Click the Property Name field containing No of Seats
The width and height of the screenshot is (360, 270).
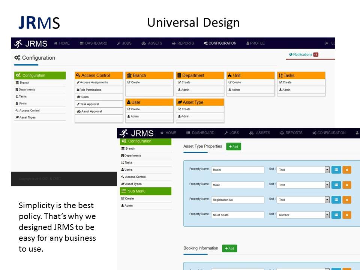pos(238,215)
